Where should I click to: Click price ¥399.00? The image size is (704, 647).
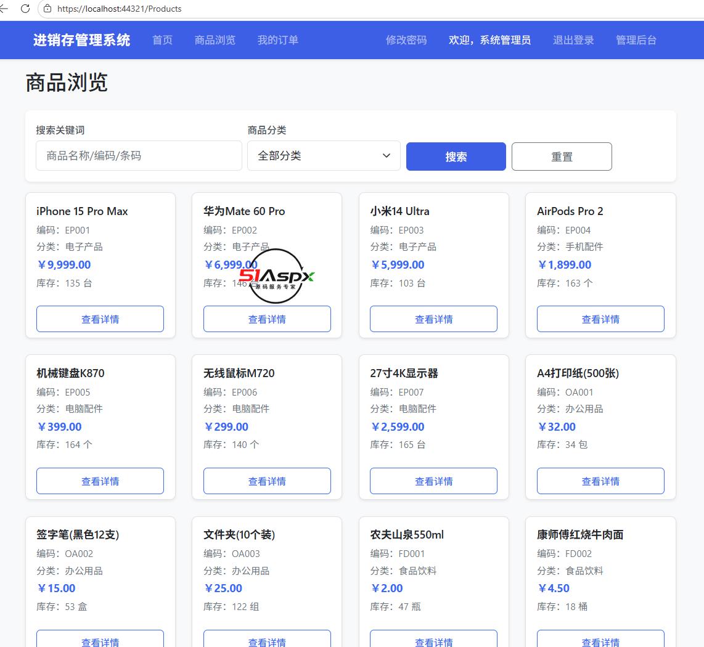(60, 426)
